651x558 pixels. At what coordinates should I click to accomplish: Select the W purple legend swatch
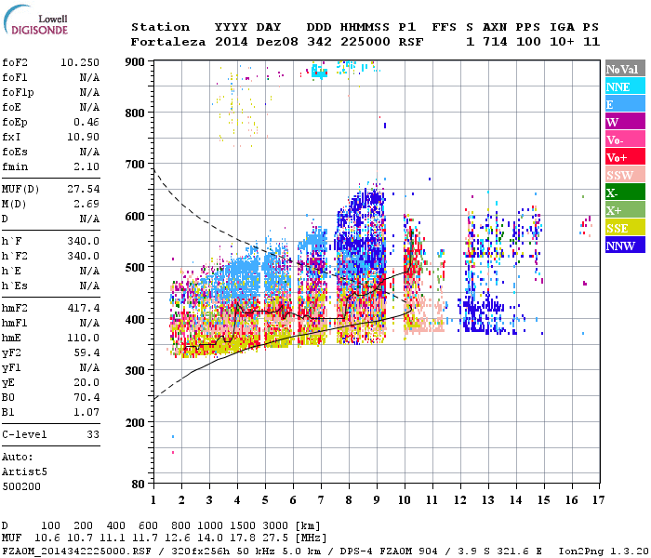625,122
